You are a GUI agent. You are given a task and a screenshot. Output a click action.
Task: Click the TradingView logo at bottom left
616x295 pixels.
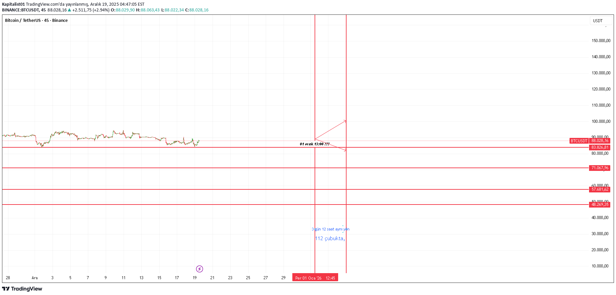tap(22, 289)
